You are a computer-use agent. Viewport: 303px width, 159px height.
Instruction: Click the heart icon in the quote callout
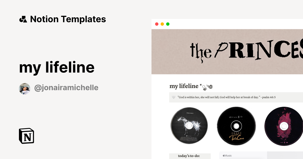[174, 97]
